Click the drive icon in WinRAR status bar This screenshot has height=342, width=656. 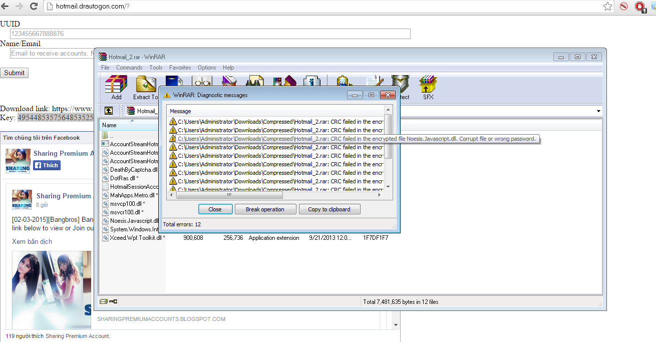pyautogui.click(x=104, y=301)
